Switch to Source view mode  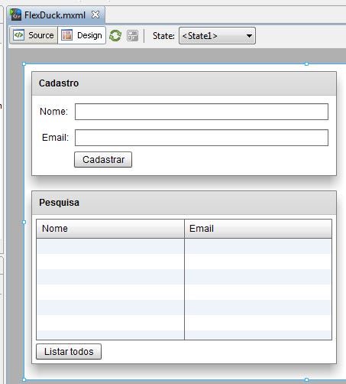34,35
